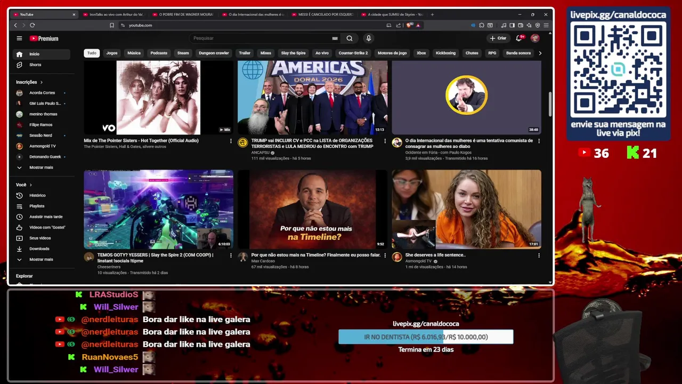Go to Início in sidebar
The width and height of the screenshot is (682, 384).
(x=41, y=54)
